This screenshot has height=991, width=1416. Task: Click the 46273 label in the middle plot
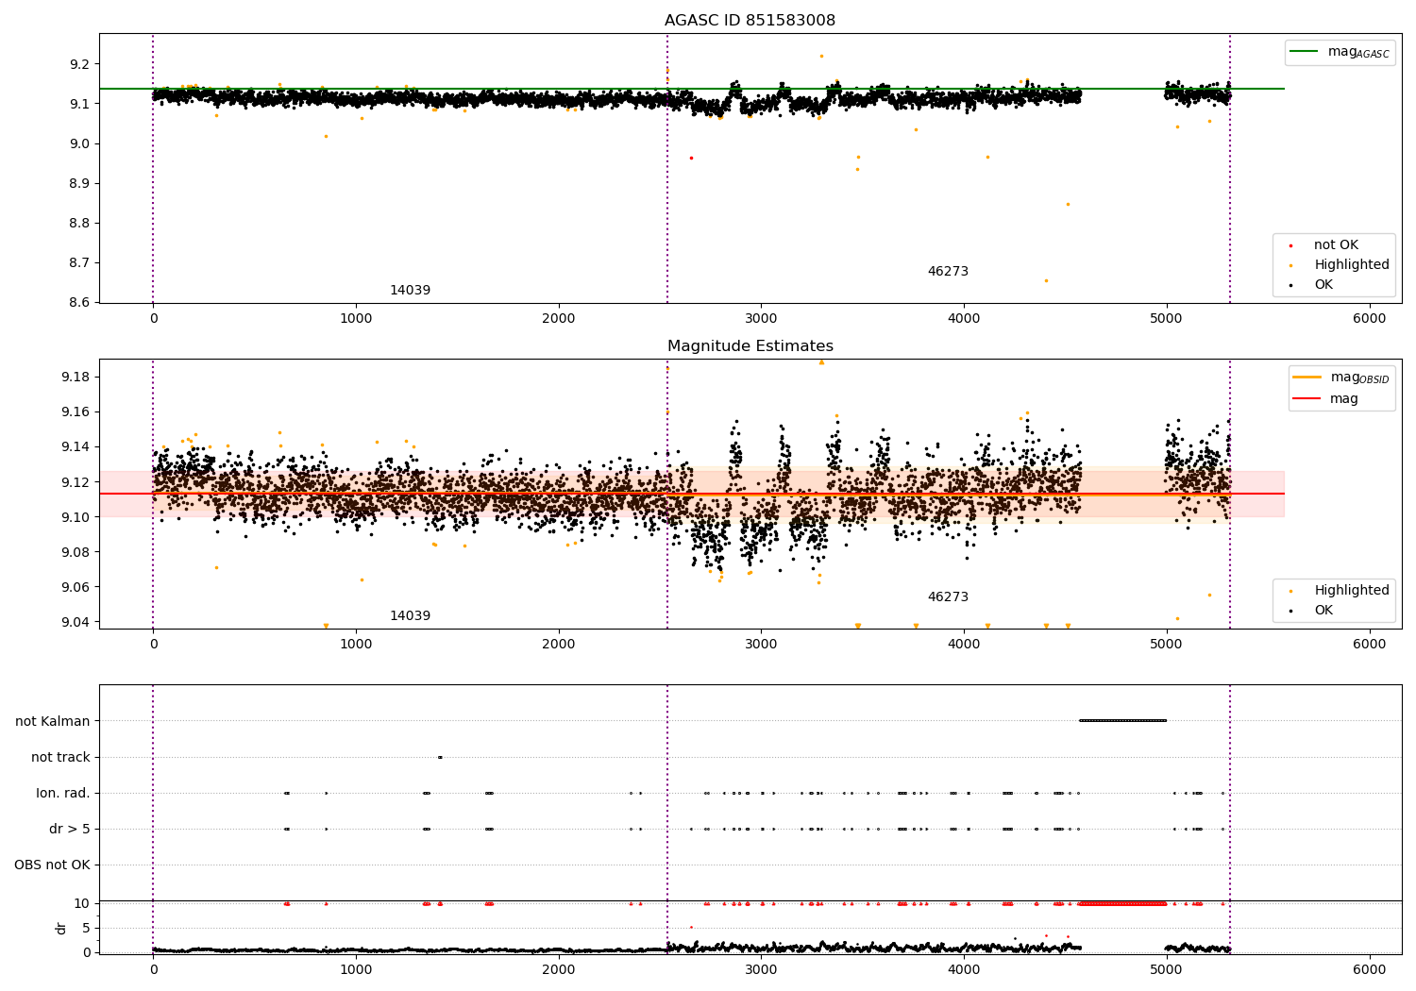click(x=948, y=597)
